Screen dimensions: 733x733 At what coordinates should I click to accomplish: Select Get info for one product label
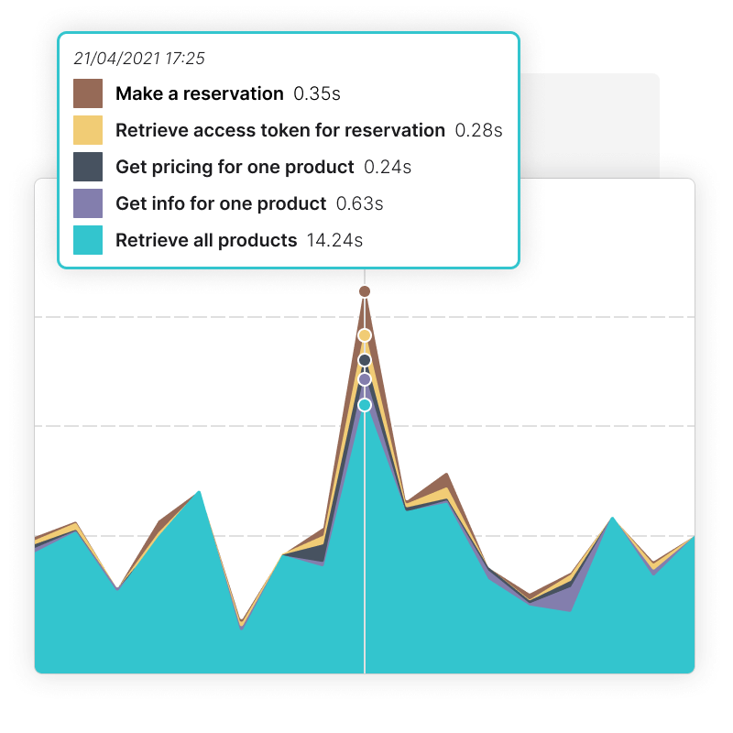221,203
